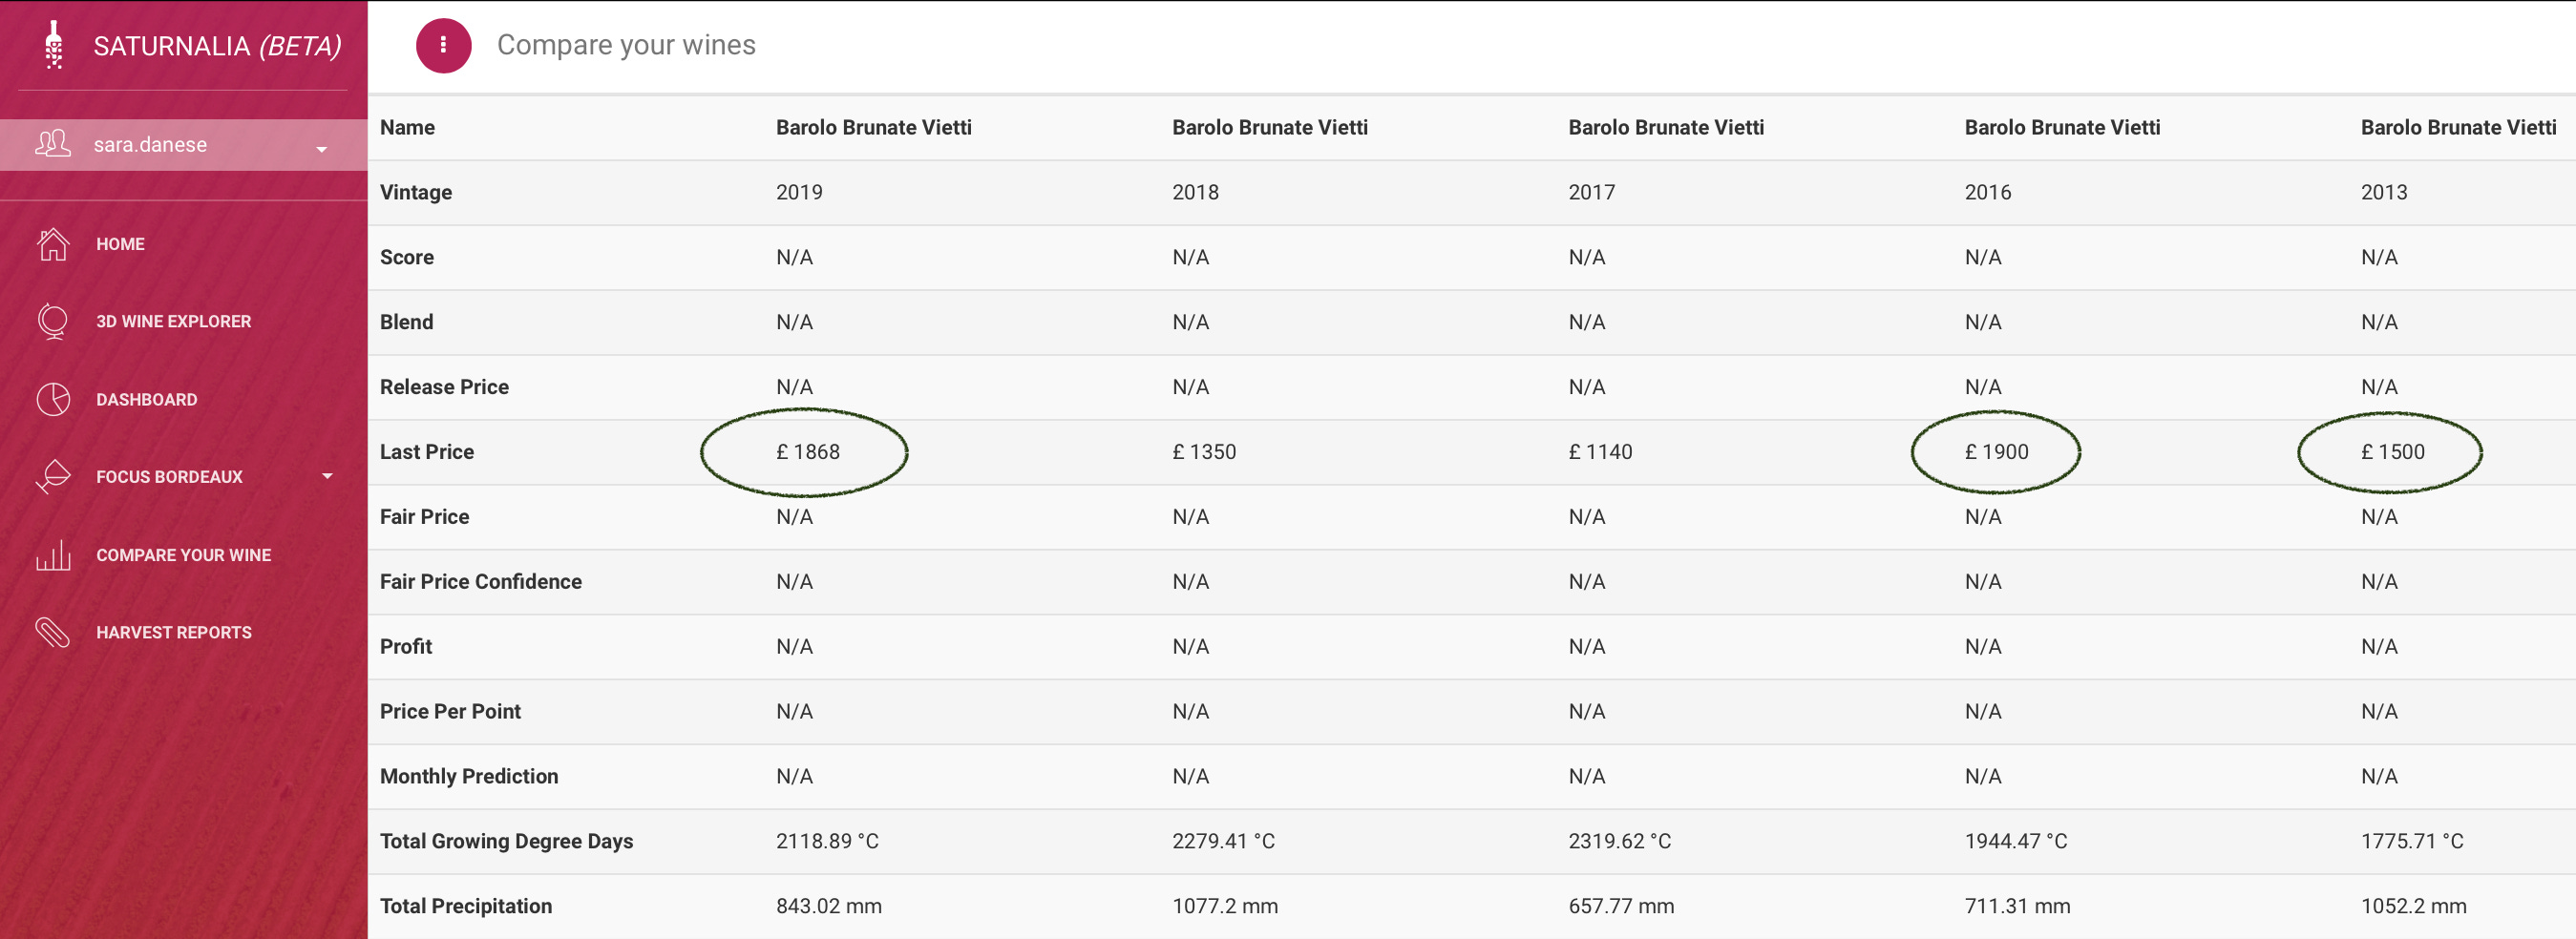Go to the HOME menu item

tap(120, 243)
